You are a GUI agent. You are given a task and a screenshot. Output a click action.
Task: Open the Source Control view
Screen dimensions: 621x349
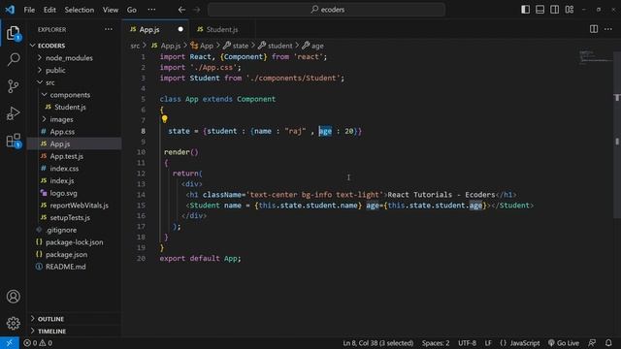(13, 86)
